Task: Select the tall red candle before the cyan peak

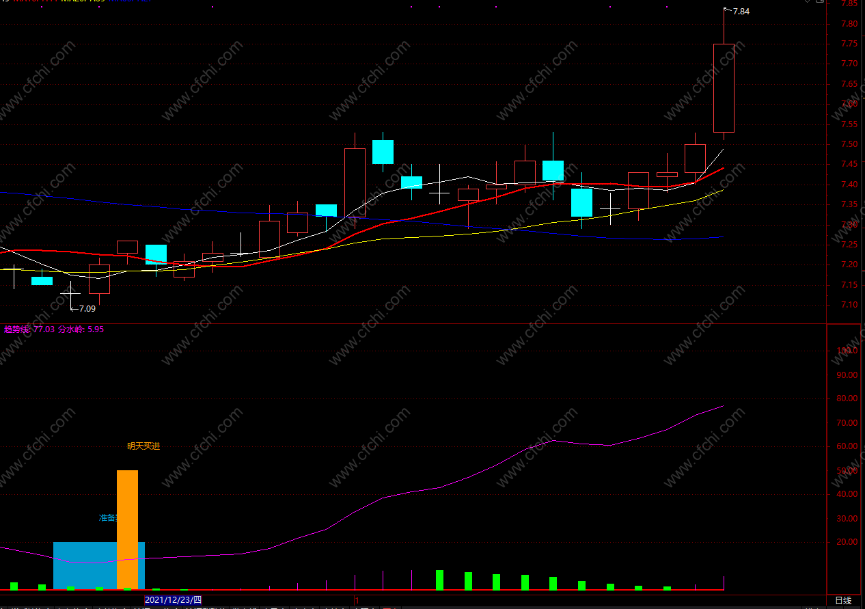Action: click(x=355, y=182)
